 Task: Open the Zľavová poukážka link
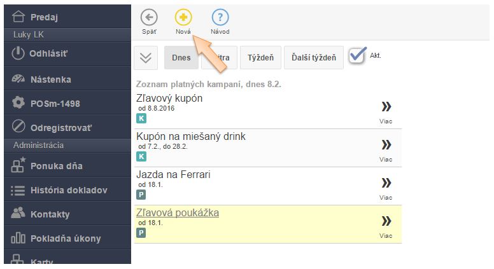(x=178, y=212)
